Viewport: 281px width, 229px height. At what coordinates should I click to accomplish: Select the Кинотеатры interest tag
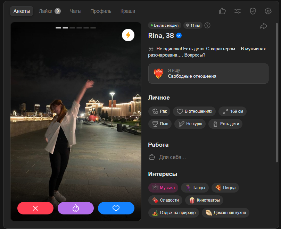(204, 200)
